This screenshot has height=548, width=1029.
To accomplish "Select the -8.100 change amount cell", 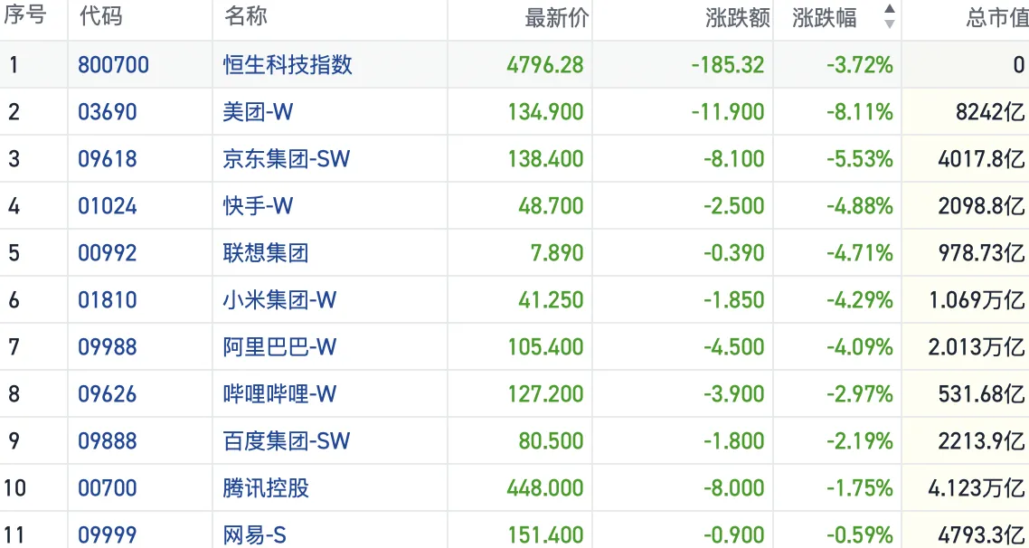I will (734, 159).
